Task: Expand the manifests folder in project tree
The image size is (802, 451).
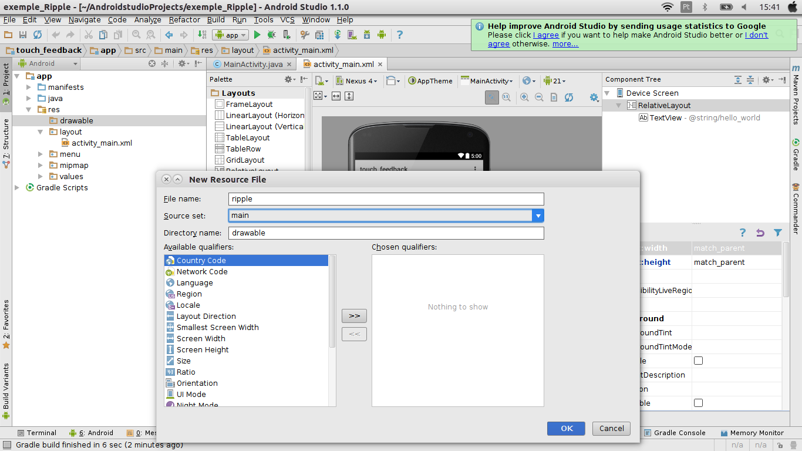Action: [28, 87]
